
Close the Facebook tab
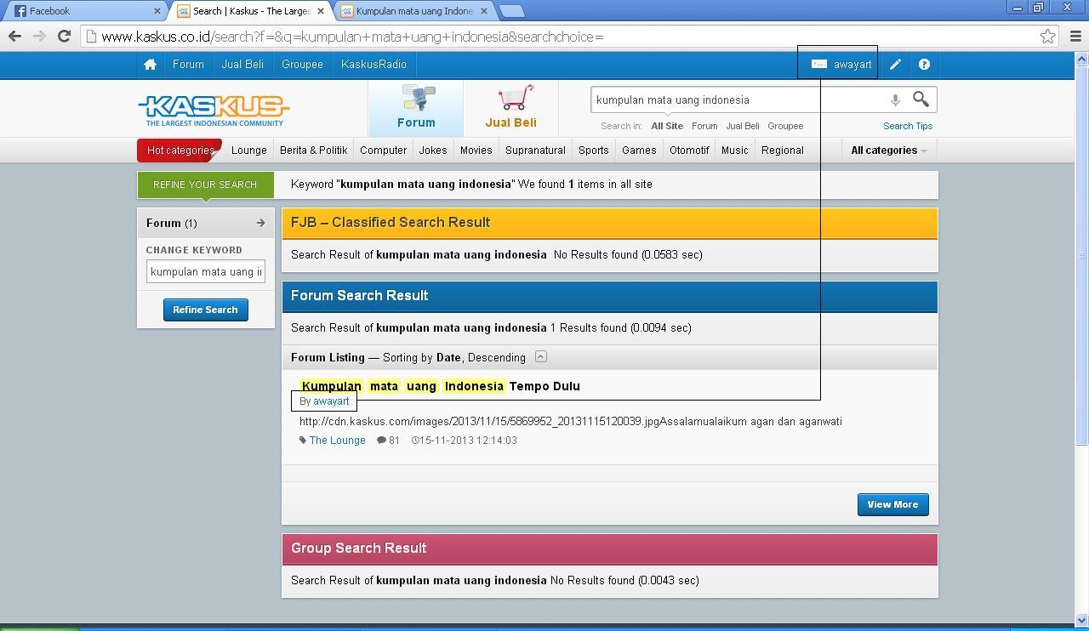157,11
